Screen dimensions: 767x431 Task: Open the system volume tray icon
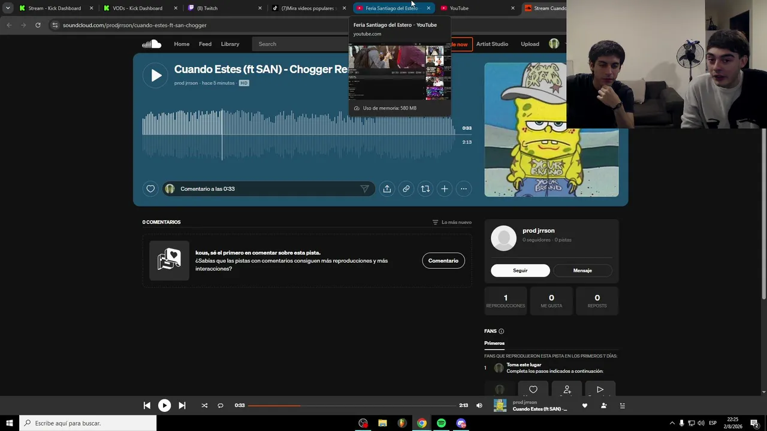[x=701, y=423]
